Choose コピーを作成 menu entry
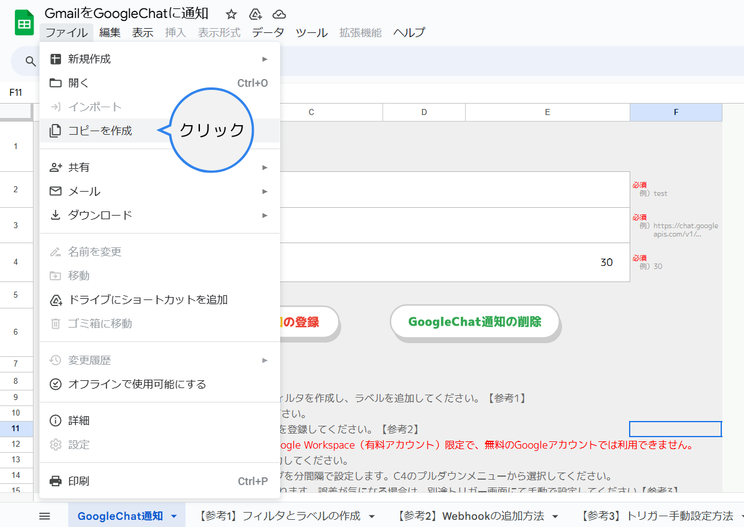744x527 pixels. [160, 131]
